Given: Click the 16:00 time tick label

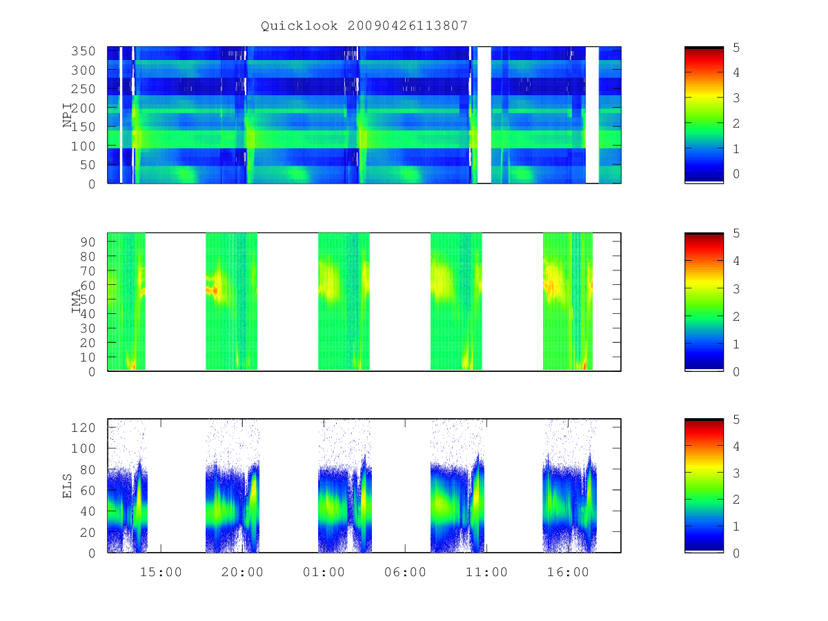Looking at the screenshot, I should click(568, 572).
